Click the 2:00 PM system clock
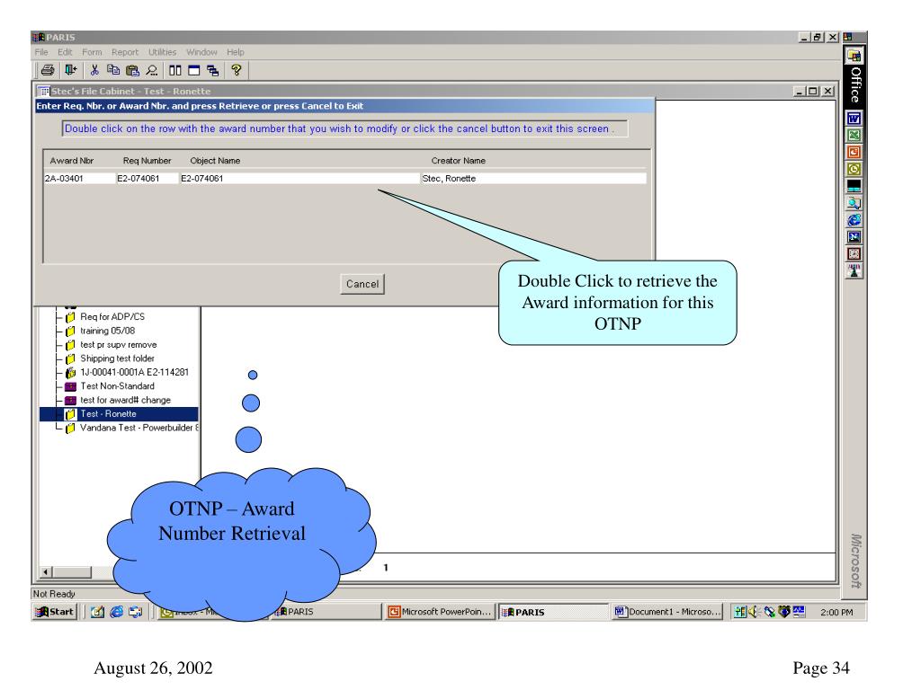Screen dimensions: 921x690 tap(836, 612)
